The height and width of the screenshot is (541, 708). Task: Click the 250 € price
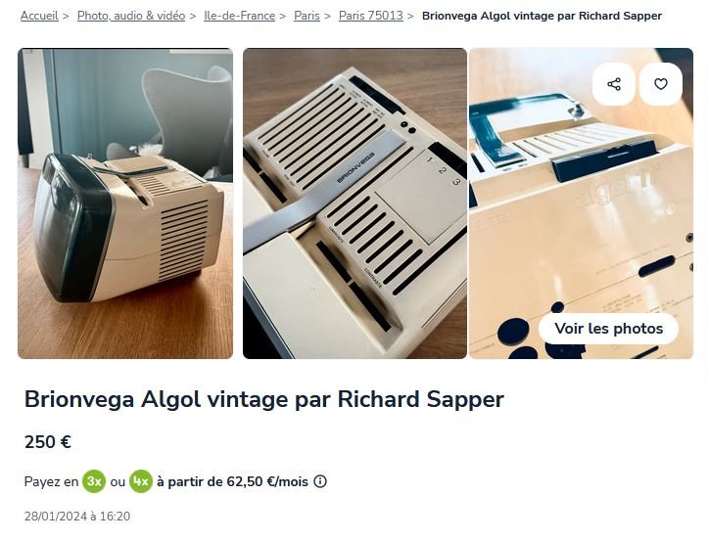[x=48, y=442]
